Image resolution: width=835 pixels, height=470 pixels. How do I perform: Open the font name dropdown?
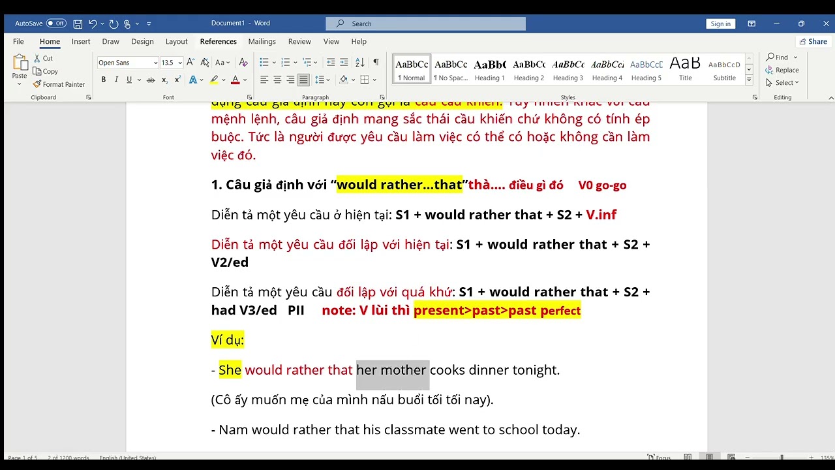(x=155, y=63)
